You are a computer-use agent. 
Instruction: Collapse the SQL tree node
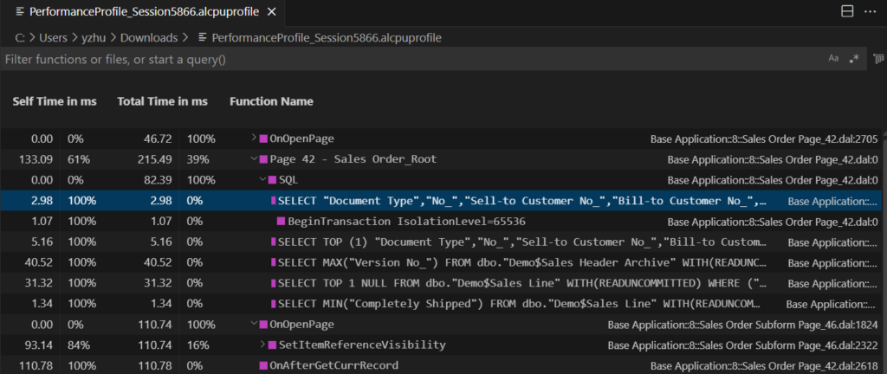pyautogui.click(x=260, y=180)
